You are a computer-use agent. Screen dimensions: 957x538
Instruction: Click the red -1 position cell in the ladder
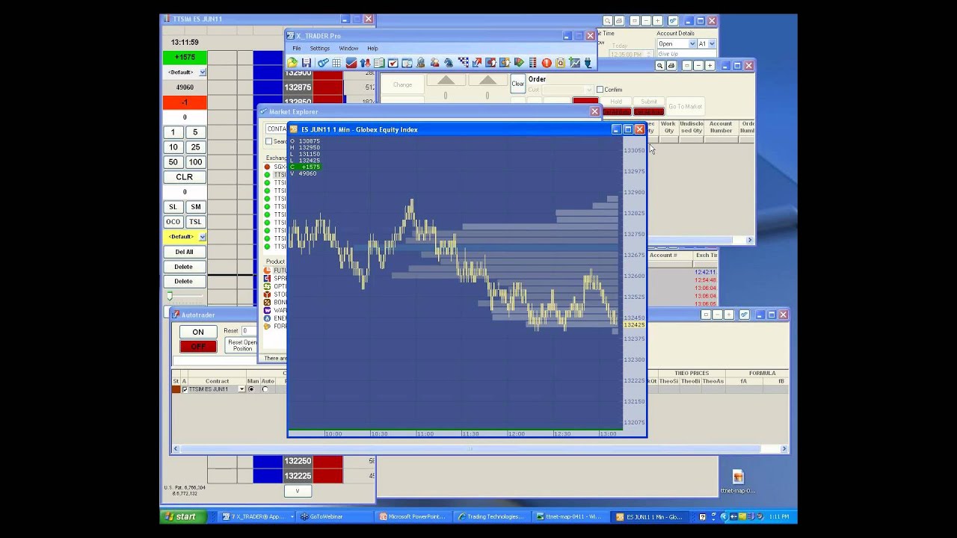185,102
